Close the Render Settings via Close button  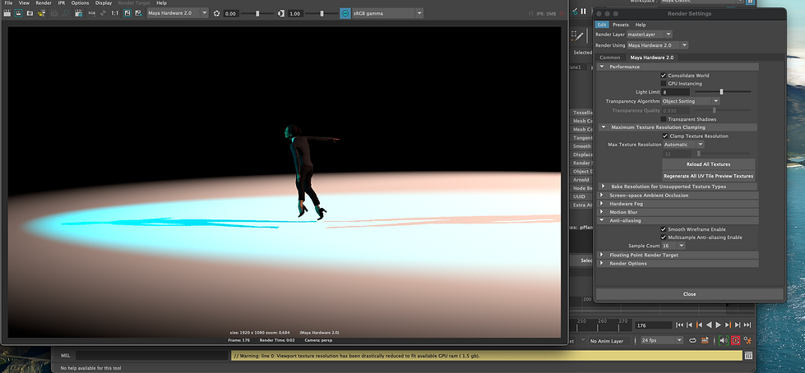(x=690, y=294)
